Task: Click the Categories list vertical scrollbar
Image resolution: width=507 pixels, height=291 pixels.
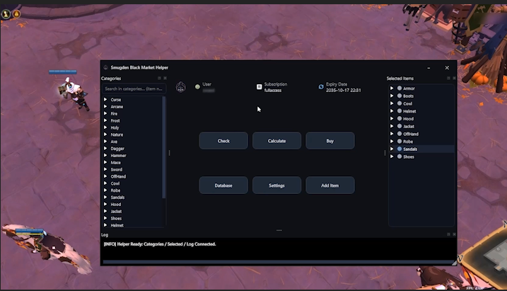Action: point(164,142)
